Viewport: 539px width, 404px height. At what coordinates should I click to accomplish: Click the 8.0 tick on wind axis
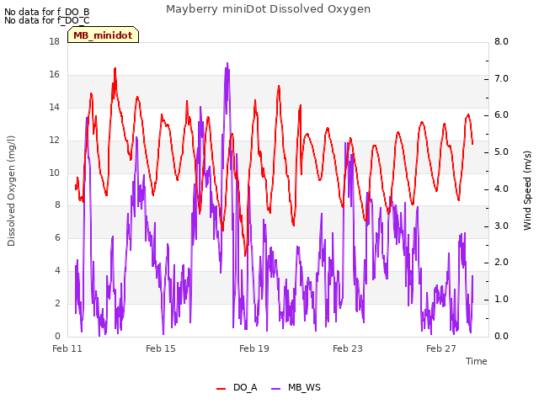point(501,41)
